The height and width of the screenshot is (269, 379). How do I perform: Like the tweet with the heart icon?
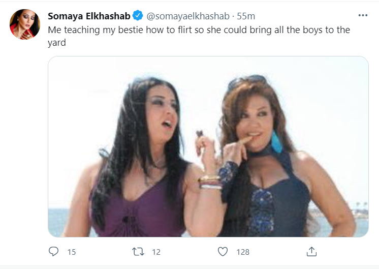point(223,251)
